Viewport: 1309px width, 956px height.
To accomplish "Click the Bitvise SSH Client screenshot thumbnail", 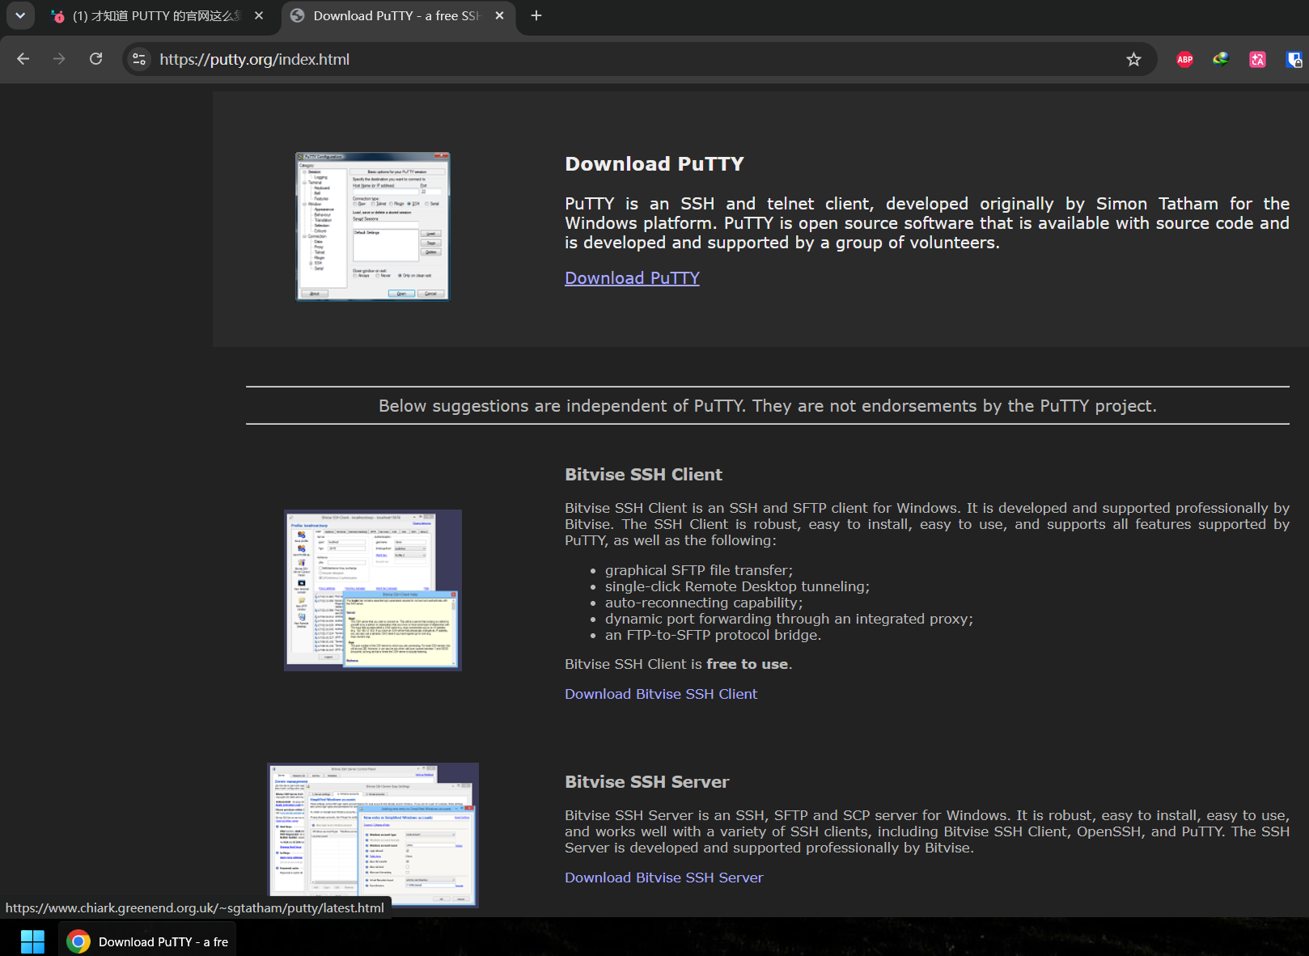I will click(x=373, y=590).
